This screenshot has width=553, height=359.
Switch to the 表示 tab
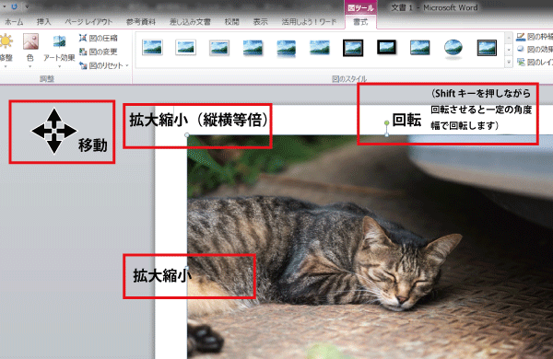260,22
